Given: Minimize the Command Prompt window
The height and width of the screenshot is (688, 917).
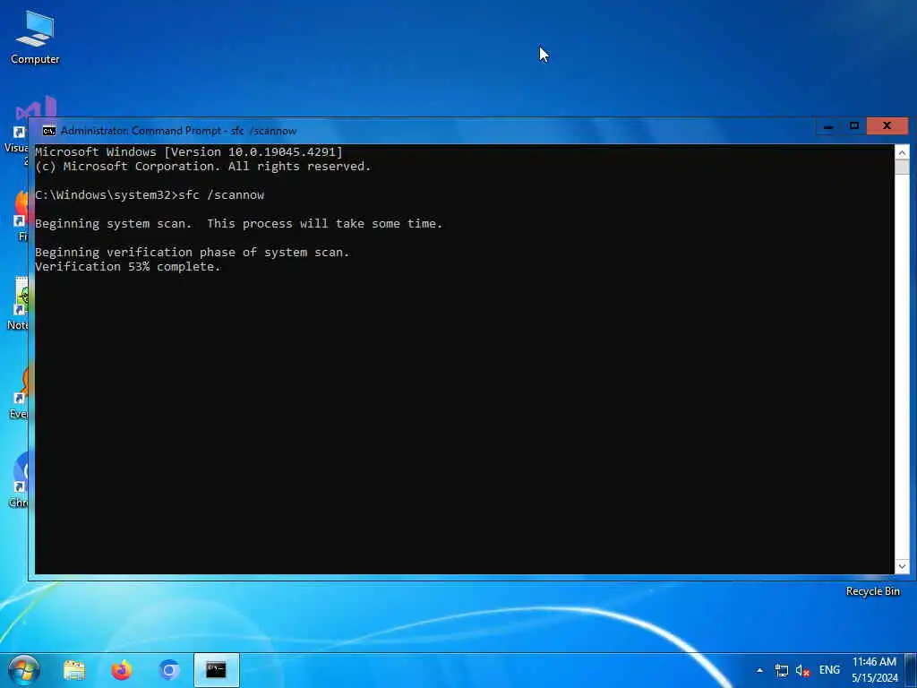Looking at the screenshot, I should pos(828,126).
